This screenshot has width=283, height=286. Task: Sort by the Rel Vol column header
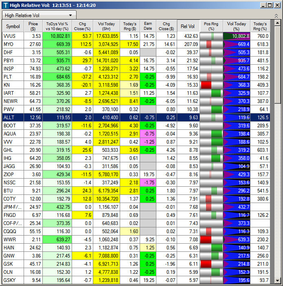click(x=188, y=26)
